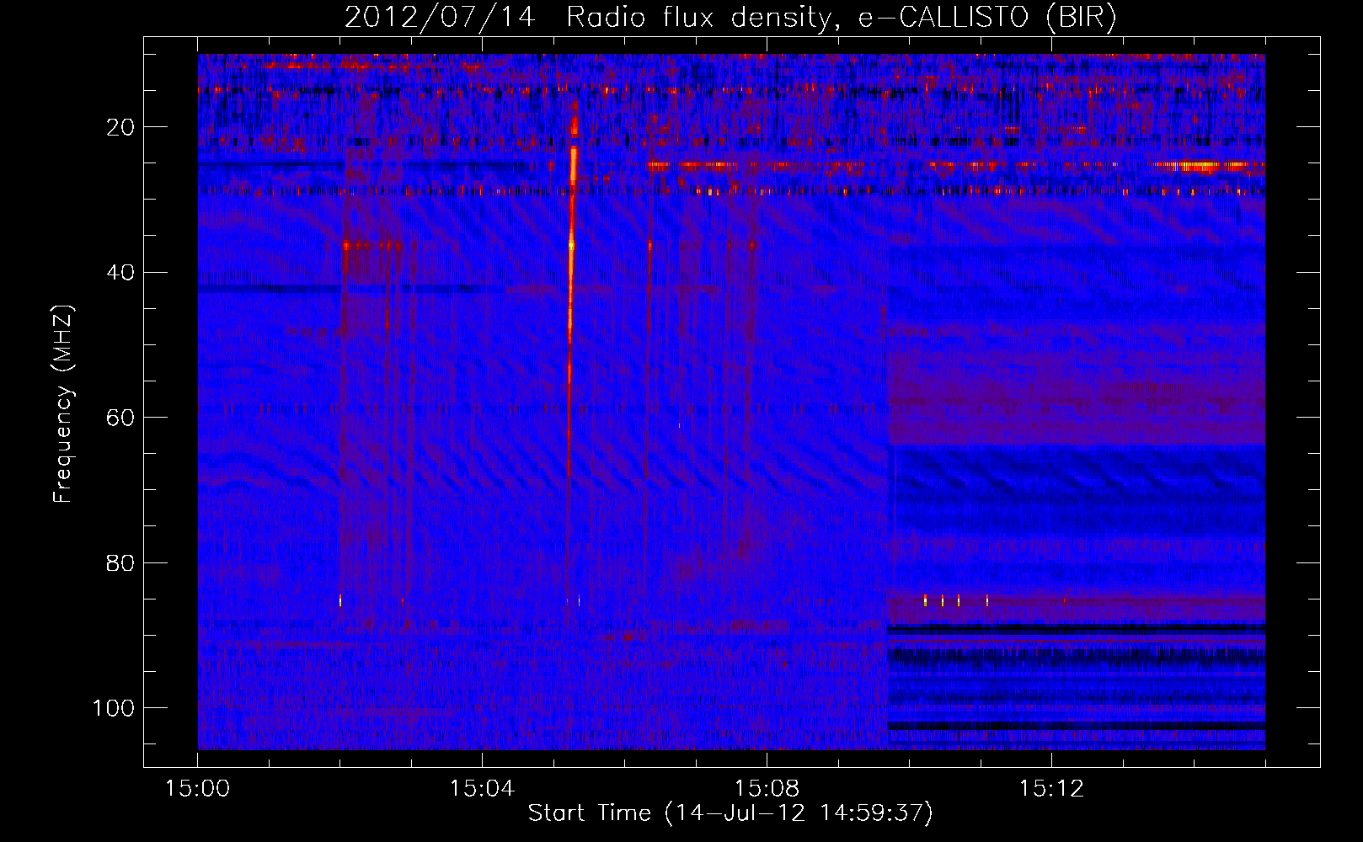Click the 'Start Time (14-Jul-12 14:59:37)' axis label

[x=730, y=813]
